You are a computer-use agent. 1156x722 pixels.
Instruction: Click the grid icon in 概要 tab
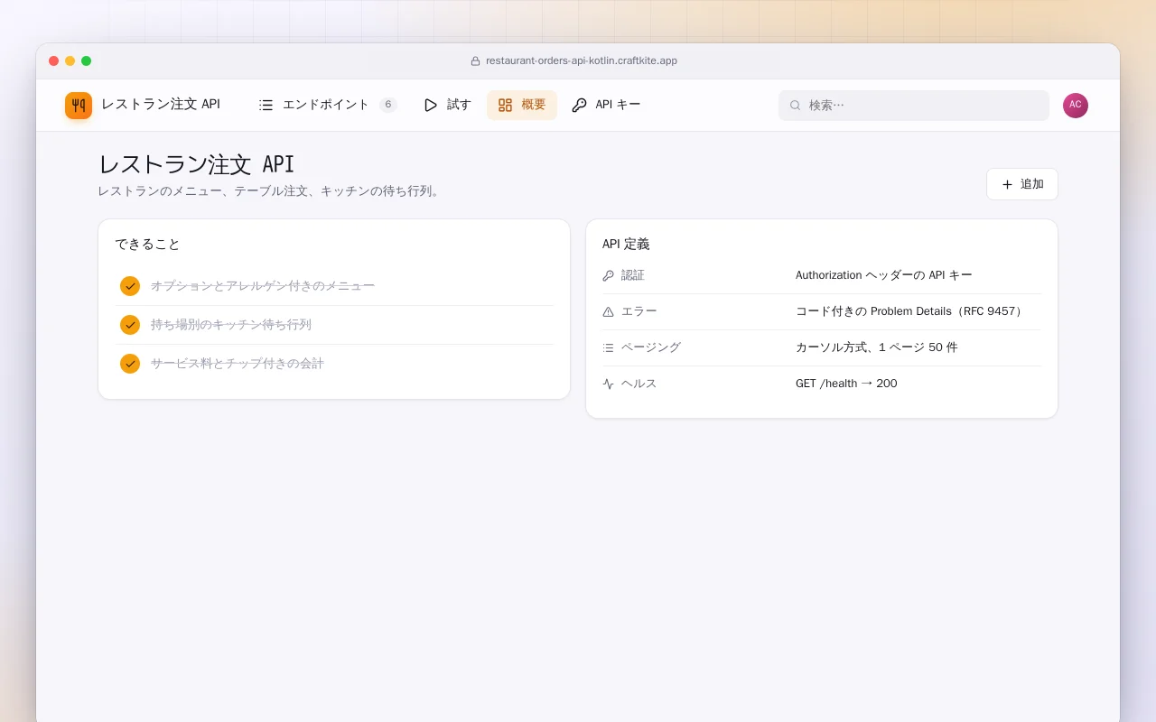[505, 105]
